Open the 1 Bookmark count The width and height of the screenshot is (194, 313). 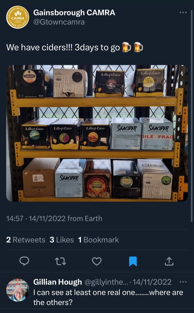[x=98, y=240]
